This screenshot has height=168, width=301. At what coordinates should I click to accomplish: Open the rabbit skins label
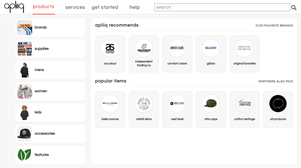(144, 119)
